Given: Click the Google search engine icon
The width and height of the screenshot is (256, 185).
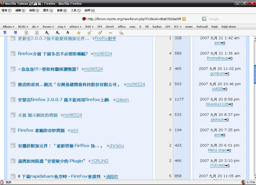Looking at the screenshot, I should coord(204,19).
